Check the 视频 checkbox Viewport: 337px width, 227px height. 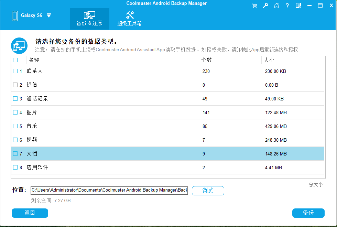coord(15,140)
